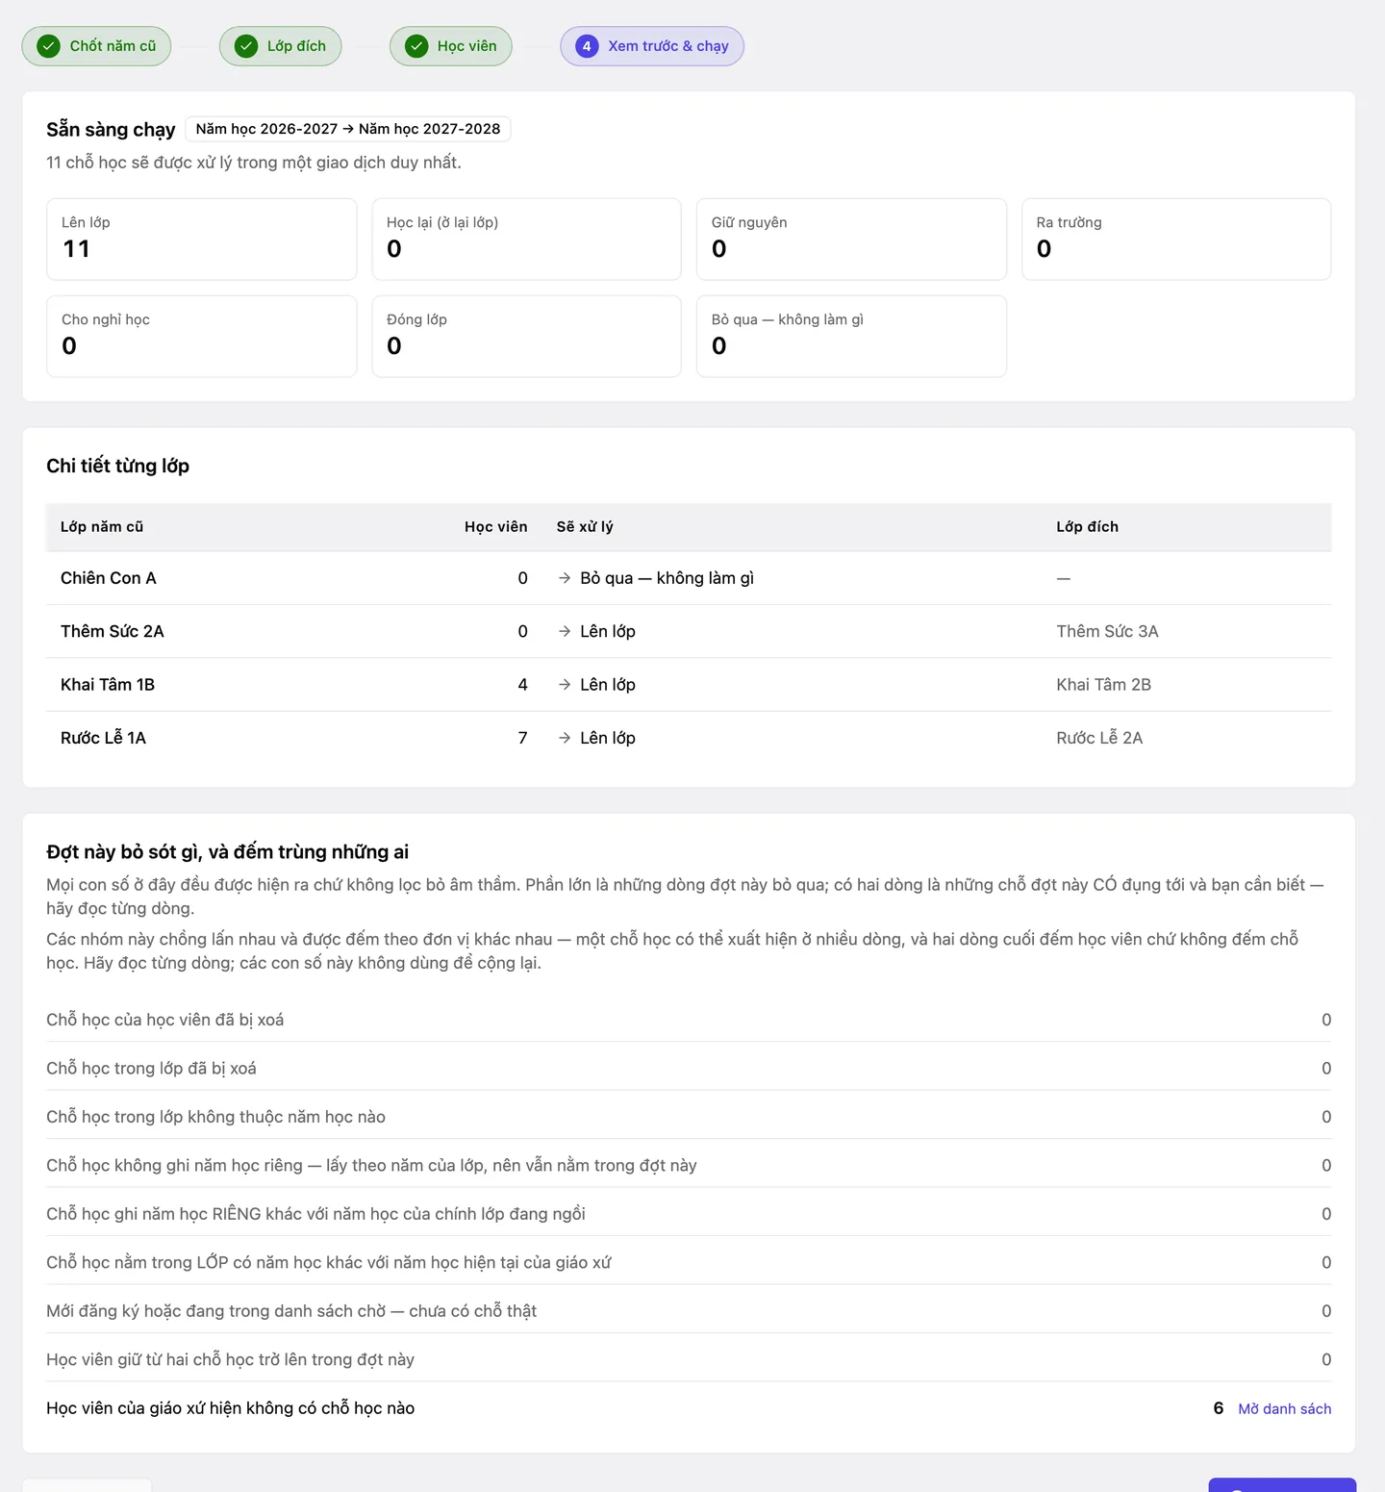Select the "Học lại (ở lại lớp)" summary card
The width and height of the screenshot is (1385, 1492).
527,240
